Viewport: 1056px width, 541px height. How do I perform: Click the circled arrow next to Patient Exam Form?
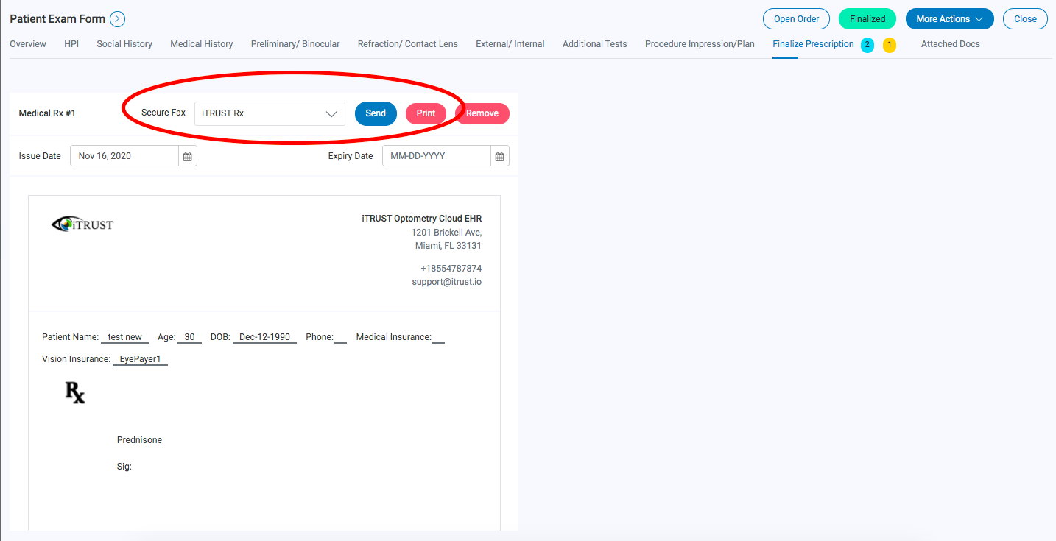(x=116, y=18)
